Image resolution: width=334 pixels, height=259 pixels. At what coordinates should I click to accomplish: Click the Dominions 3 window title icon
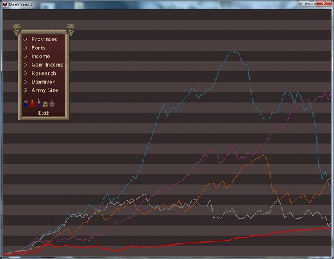click(x=5, y=4)
